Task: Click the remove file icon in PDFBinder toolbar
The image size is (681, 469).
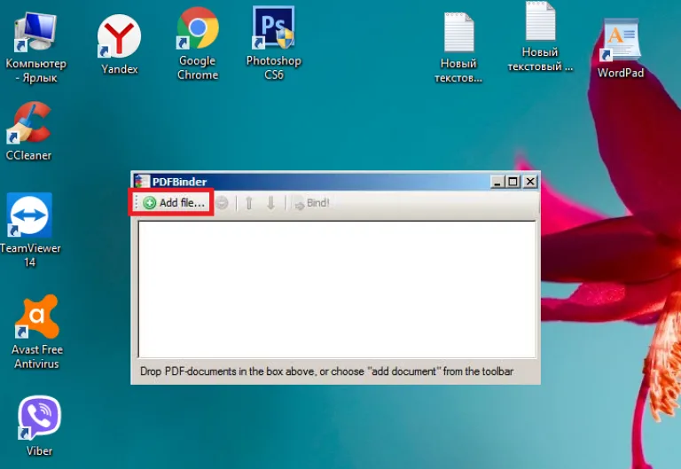Action: pyautogui.click(x=222, y=203)
